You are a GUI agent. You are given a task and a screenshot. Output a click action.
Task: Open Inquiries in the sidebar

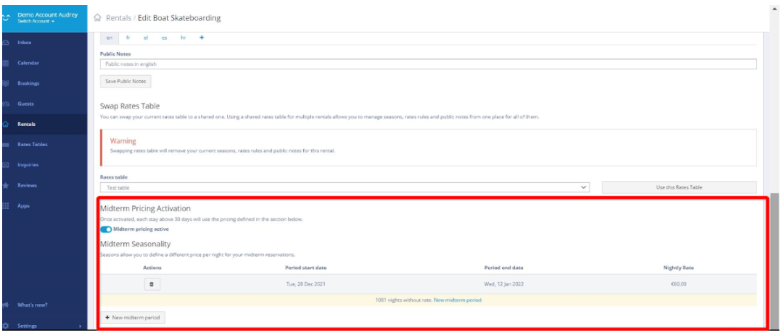(x=28, y=164)
